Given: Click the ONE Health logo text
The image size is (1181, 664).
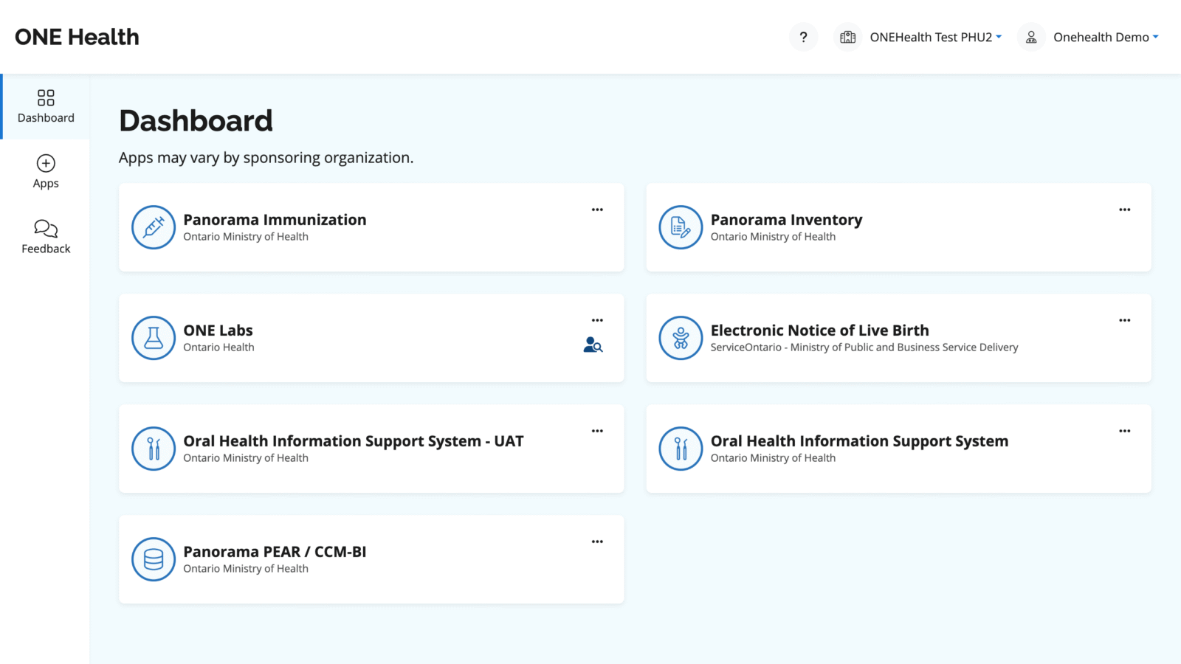Looking at the screenshot, I should pos(77,37).
